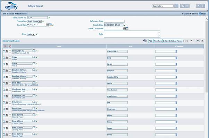Open Attachments in the menu bar

(x=21, y=14)
